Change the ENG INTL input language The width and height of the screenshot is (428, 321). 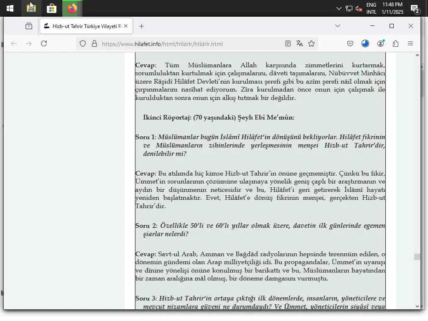pyautogui.click(x=371, y=8)
